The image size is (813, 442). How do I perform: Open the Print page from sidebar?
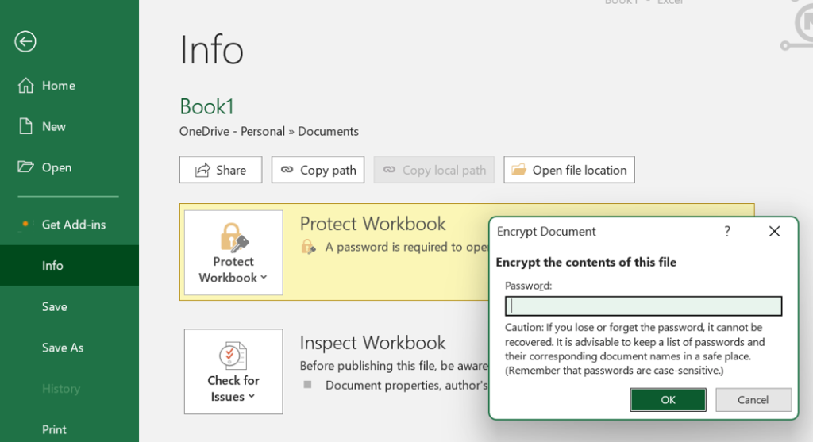[x=54, y=429]
